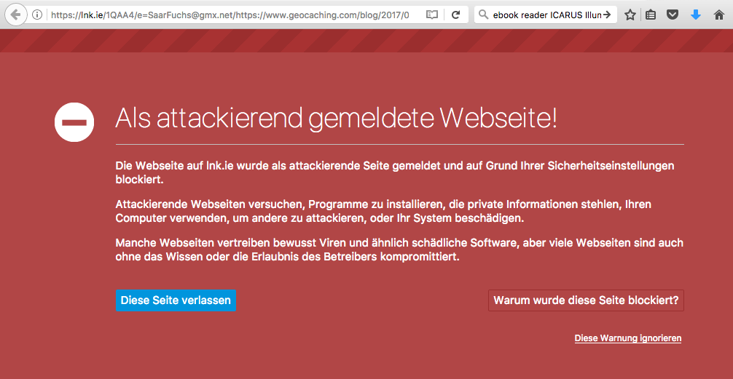Toggle Reader View book icon
This screenshot has width=733, height=379.
click(432, 15)
